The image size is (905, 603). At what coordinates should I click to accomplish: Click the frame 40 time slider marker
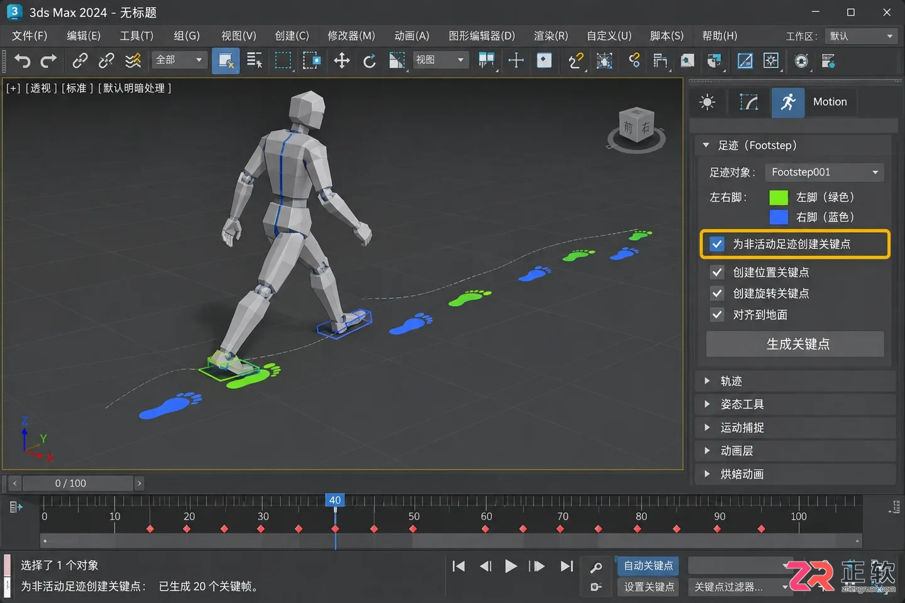335,501
